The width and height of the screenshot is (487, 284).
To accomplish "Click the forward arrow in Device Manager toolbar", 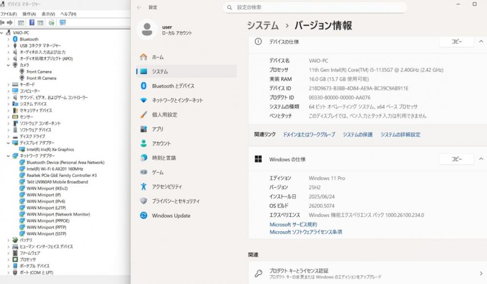I will coord(10,23).
